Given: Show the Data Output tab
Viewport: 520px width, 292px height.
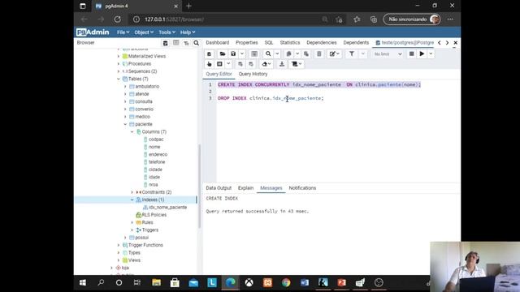Looking at the screenshot, I should coord(219,188).
